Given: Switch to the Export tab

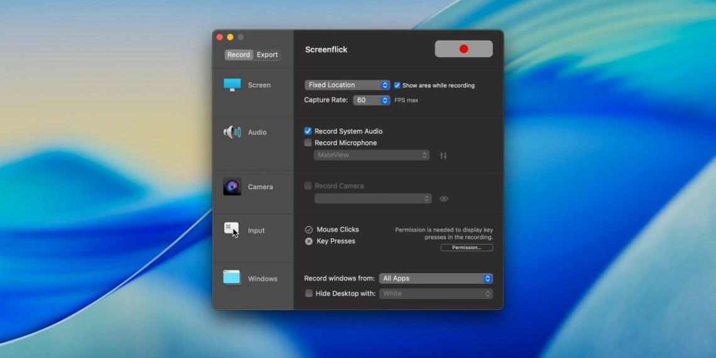Looking at the screenshot, I should click(x=267, y=55).
